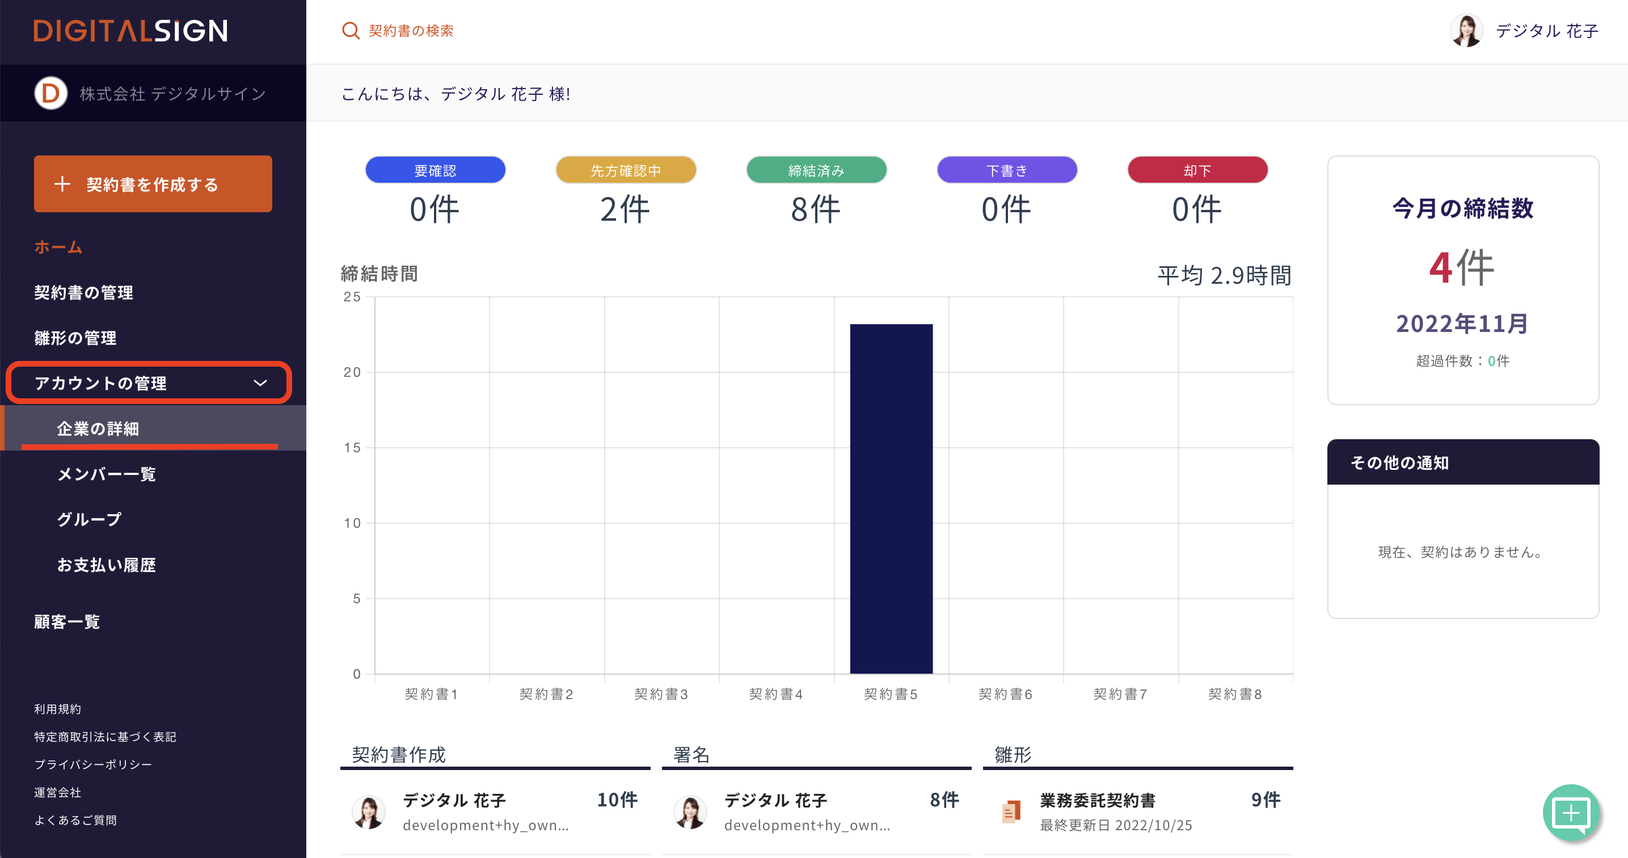Image resolution: width=1628 pixels, height=858 pixels.
Task: Click 契約書の検索 search field
Action: click(411, 30)
